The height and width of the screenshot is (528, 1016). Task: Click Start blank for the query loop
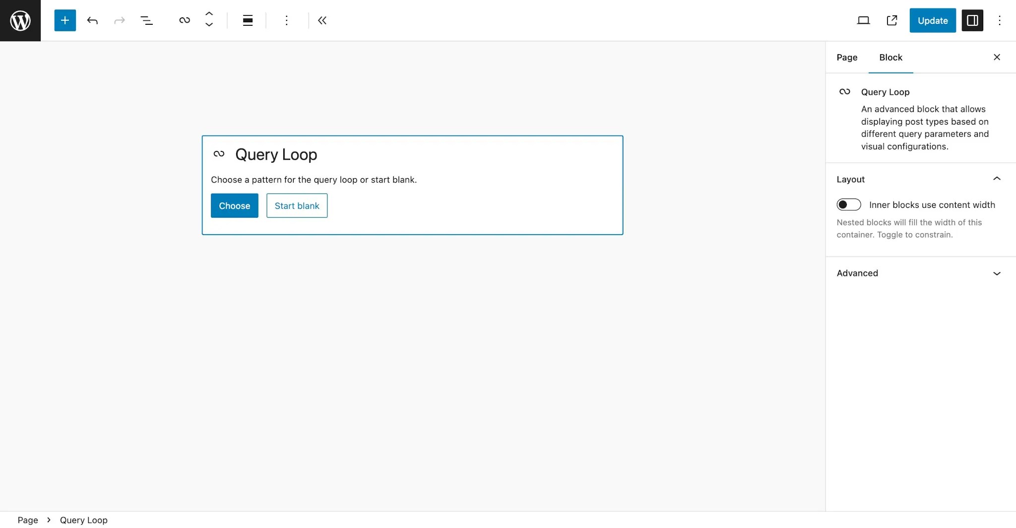click(297, 205)
